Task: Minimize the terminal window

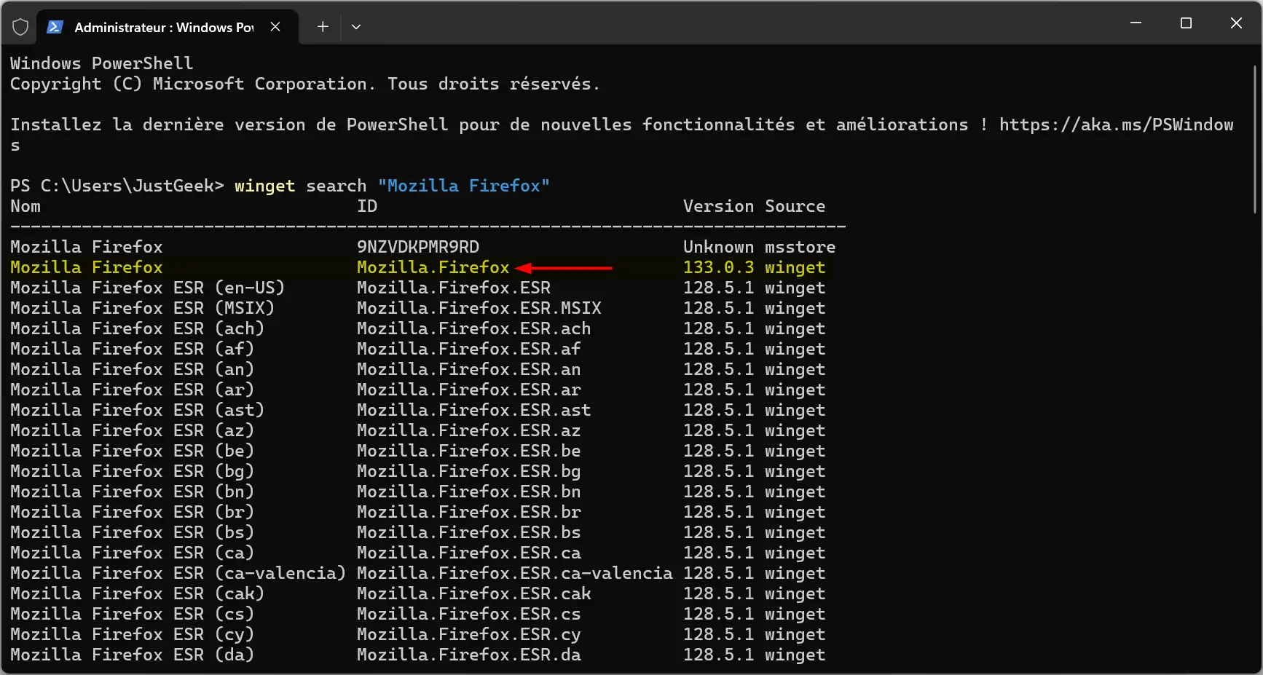Action: pyautogui.click(x=1136, y=23)
